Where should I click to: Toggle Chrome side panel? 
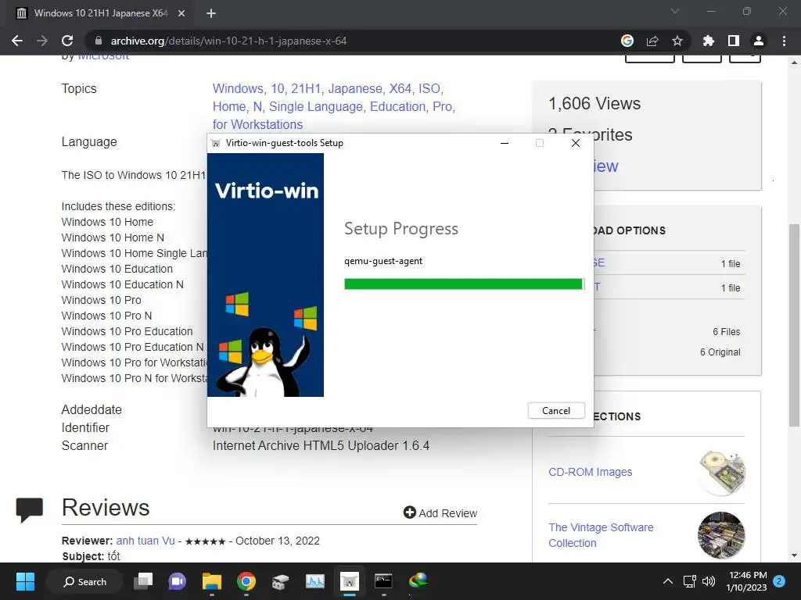pyautogui.click(x=734, y=41)
